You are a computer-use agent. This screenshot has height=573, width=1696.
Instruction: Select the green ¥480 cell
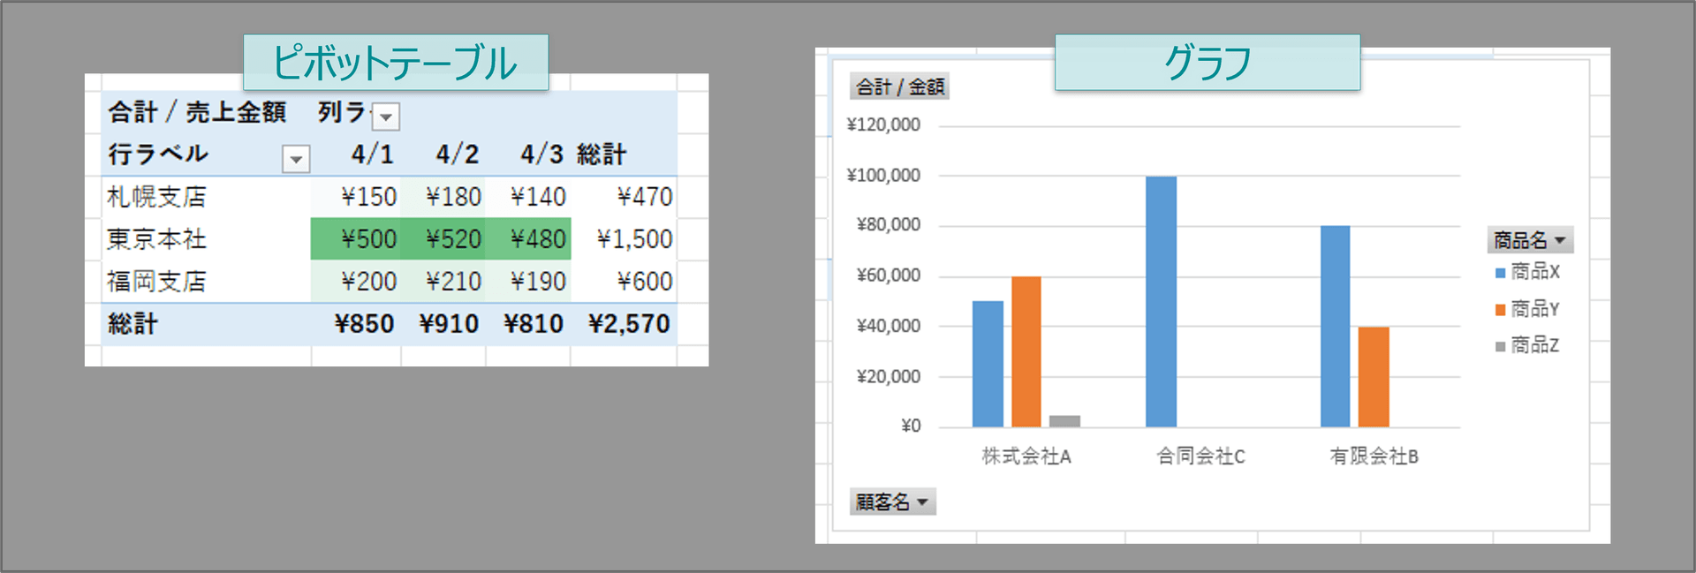point(528,238)
